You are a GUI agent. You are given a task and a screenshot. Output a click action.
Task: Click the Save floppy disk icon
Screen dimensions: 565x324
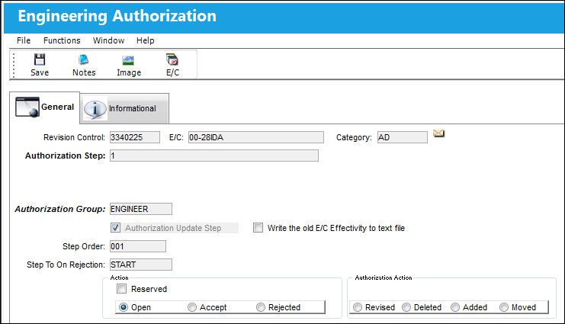point(40,59)
